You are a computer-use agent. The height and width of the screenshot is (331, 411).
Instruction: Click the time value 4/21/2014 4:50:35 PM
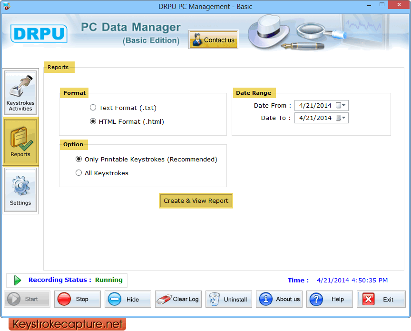(x=352, y=281)
